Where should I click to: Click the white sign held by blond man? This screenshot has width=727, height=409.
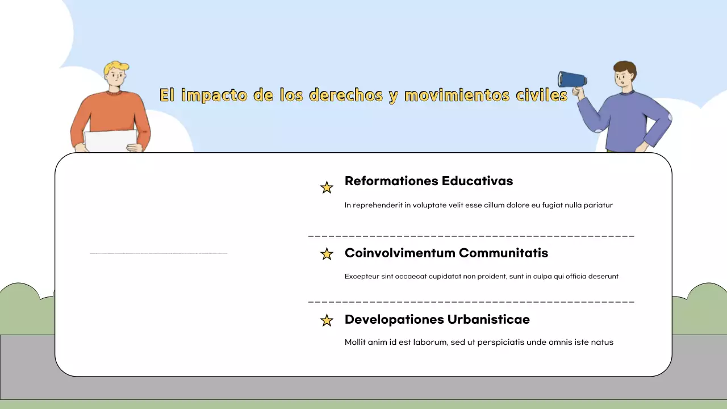[111, 141]
